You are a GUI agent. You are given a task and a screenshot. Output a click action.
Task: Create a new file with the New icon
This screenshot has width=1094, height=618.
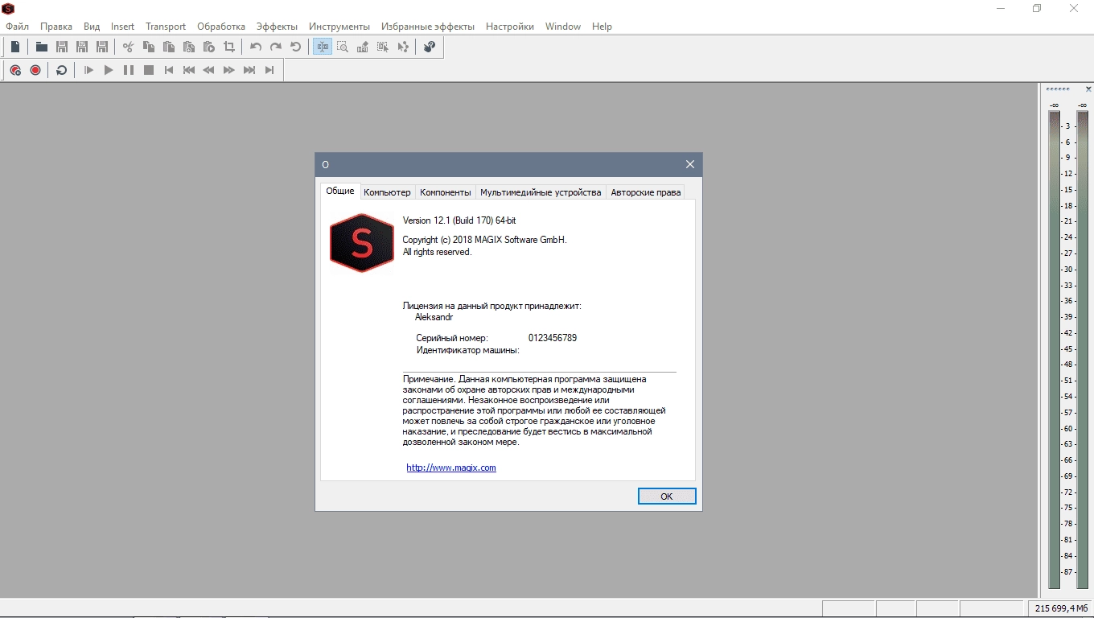15,47
